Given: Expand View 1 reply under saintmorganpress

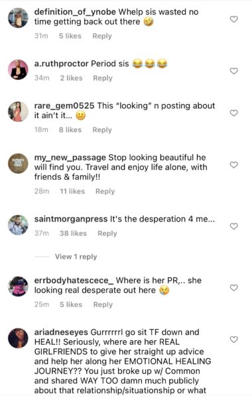Looking at the screenshot, I should point(76,257).
